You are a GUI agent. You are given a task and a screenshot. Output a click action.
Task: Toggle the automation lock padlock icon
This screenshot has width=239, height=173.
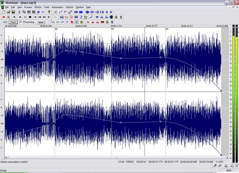(82, 22)
